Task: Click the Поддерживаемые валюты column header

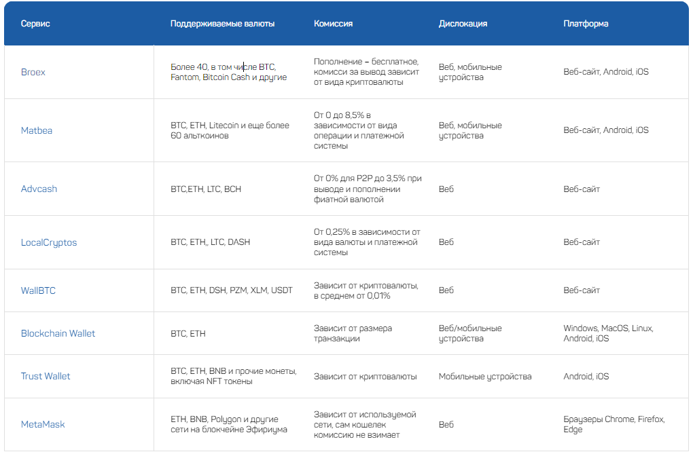Action: point(222,23)
